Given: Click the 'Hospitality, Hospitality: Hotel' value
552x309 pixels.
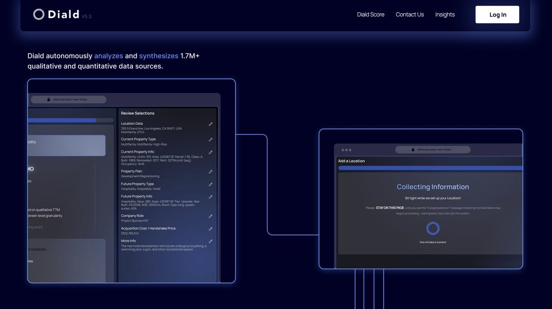Looking at the screenshot, I should click(x=141, y=189).
